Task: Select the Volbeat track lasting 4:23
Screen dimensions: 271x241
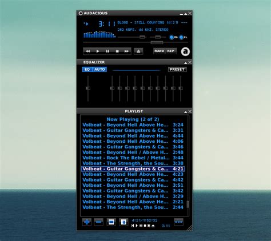Action: [133, 174]
